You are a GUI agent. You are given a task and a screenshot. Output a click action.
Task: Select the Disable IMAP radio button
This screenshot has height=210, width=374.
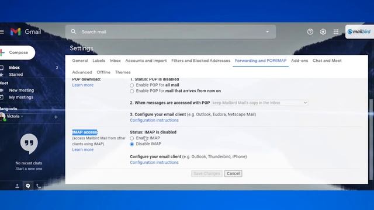point(132,144)
